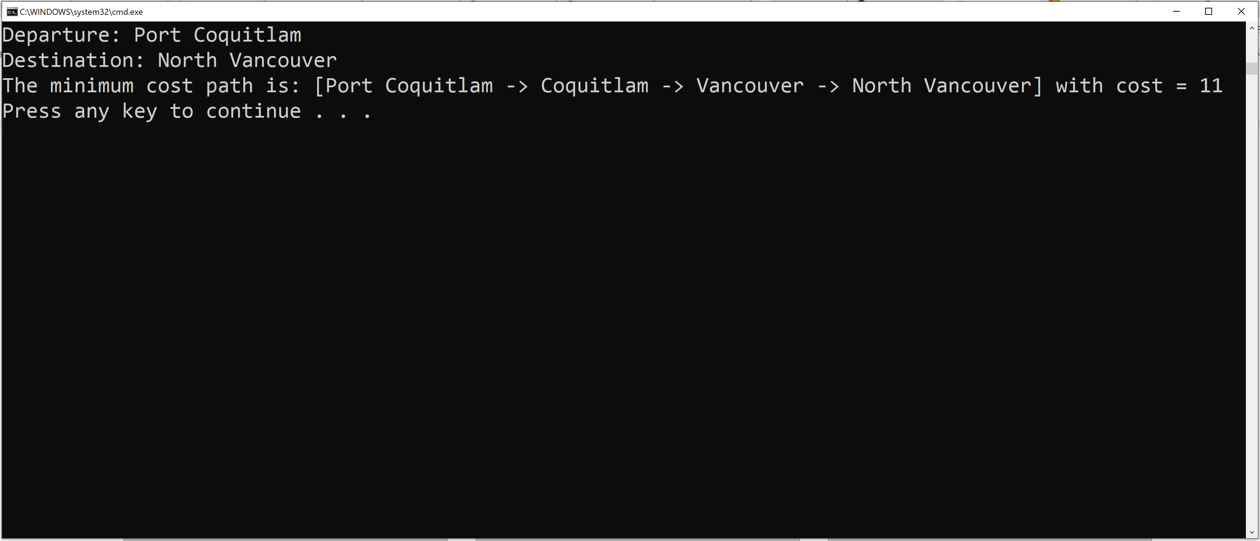Click 'North Vancouver]' at path end
Viewport: 1260px width, 541px height.
[x=947, y=86]
